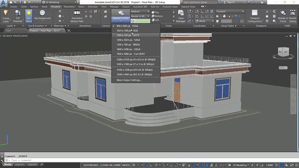
Task: Click the ViewCube in the viewport
Action: click(283, 52)
